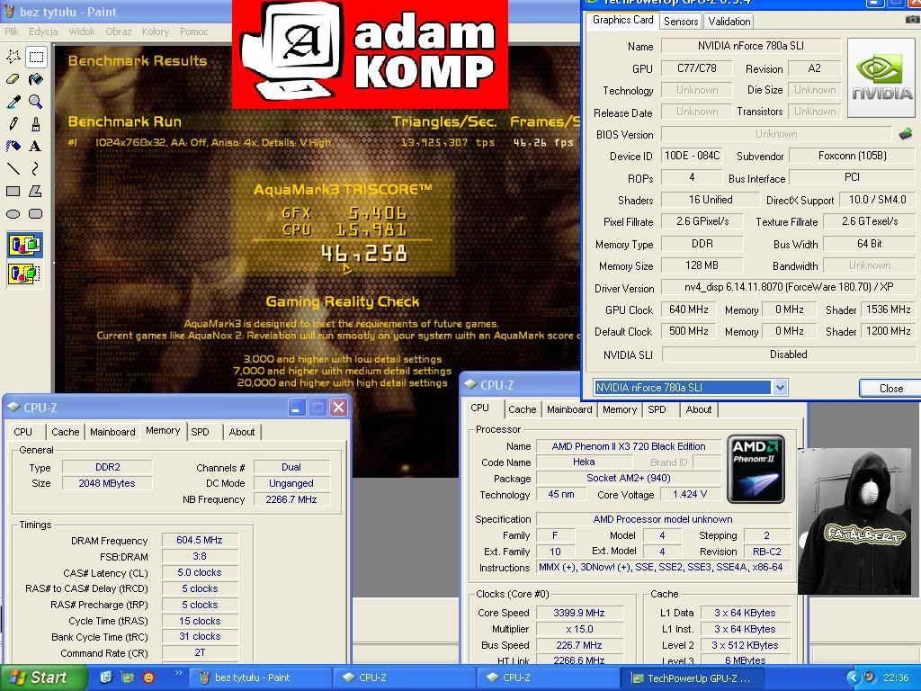This screenshot has height=691, width=921.
Task: Open the Plik menu in Paint
Action: pos(12,31)
